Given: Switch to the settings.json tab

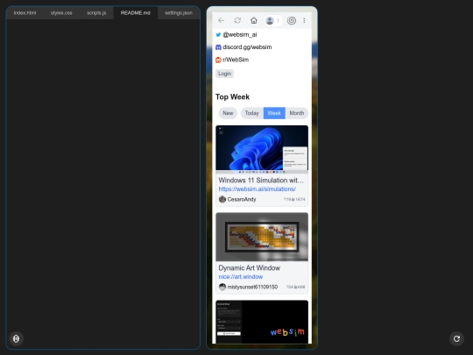Looking at the screenshot, I should point(179,13).
